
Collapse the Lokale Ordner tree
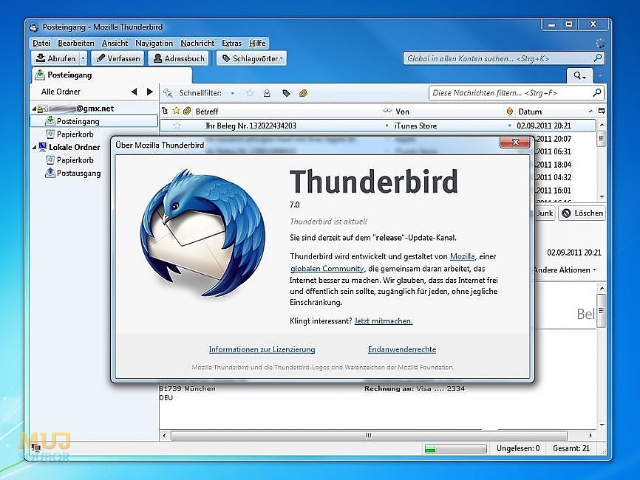pyautogui.click(x=34, y=147)
